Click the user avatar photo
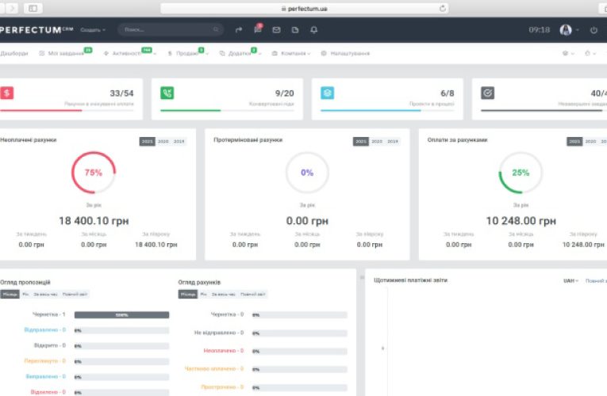Screen dimensions: 607x396 click(566, 30)
